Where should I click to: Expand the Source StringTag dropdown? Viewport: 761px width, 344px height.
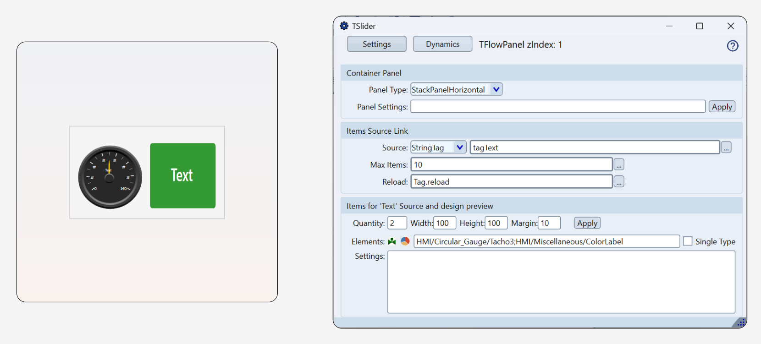coord(460,147)
